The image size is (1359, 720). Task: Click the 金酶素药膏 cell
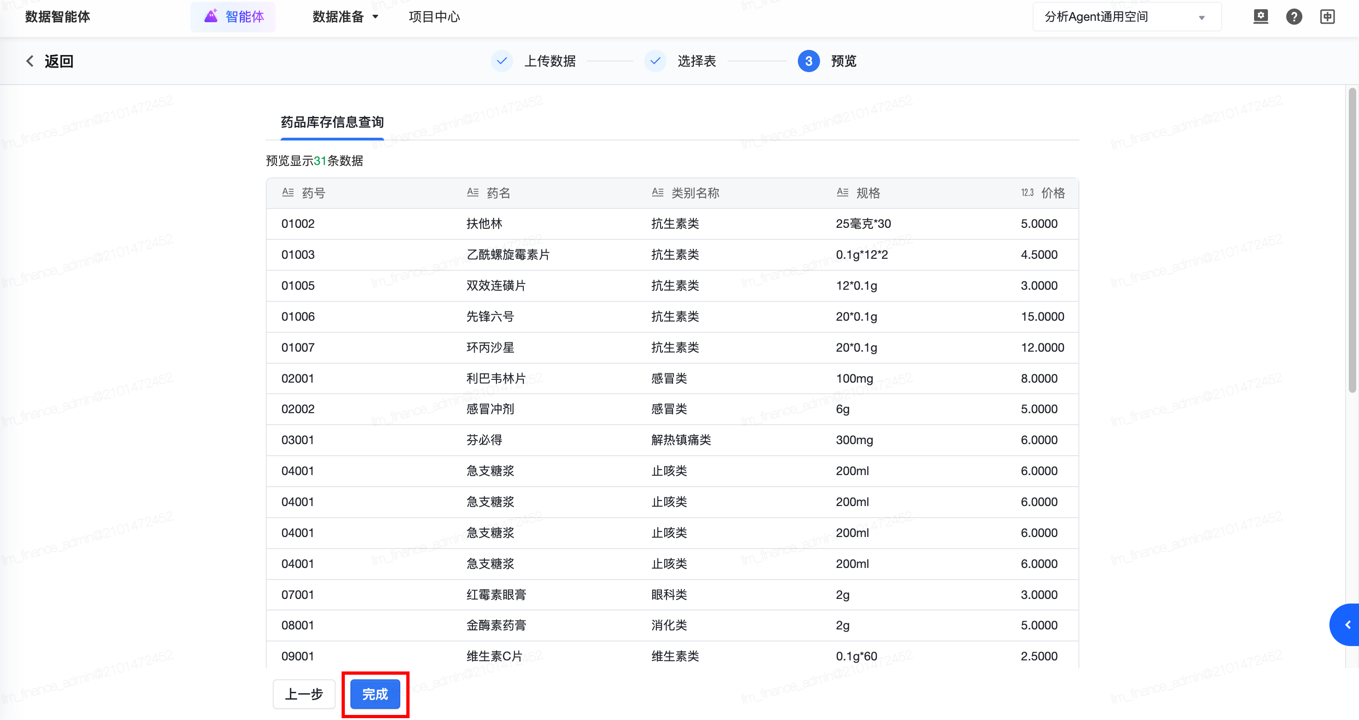(x=496, y=626)
